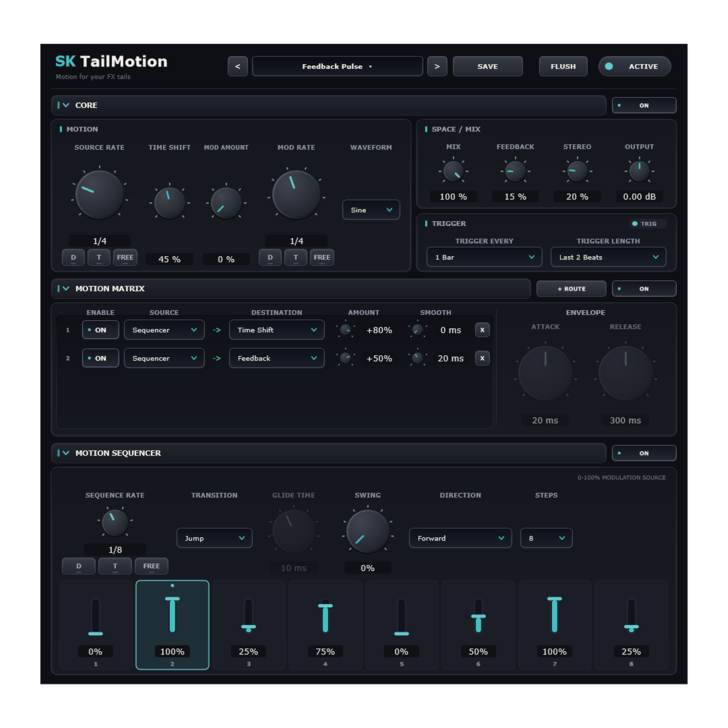This screenshot has height=728, width=728.
Task: Click the step 7 slider at 100%
Action: 554,615
